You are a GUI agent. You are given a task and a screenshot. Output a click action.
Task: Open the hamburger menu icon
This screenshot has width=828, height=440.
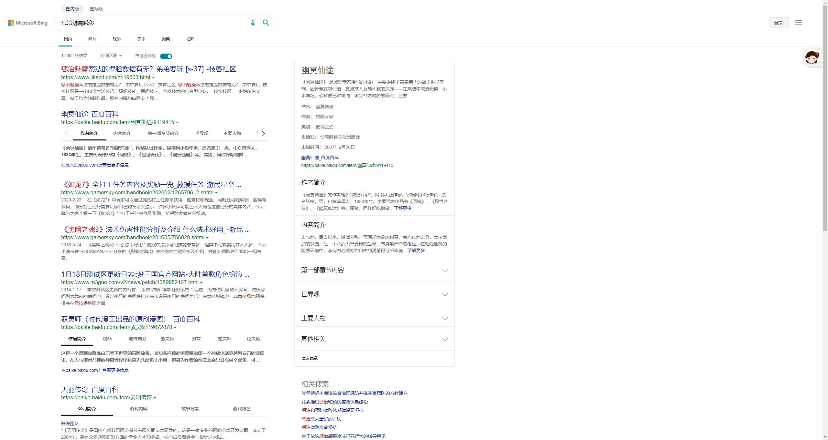pos(799,23)
